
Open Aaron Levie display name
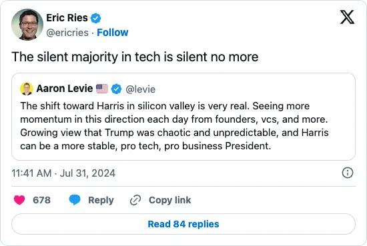(x=65, y=89)
